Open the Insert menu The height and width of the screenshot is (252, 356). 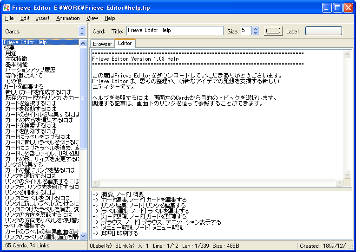[43, 18]
